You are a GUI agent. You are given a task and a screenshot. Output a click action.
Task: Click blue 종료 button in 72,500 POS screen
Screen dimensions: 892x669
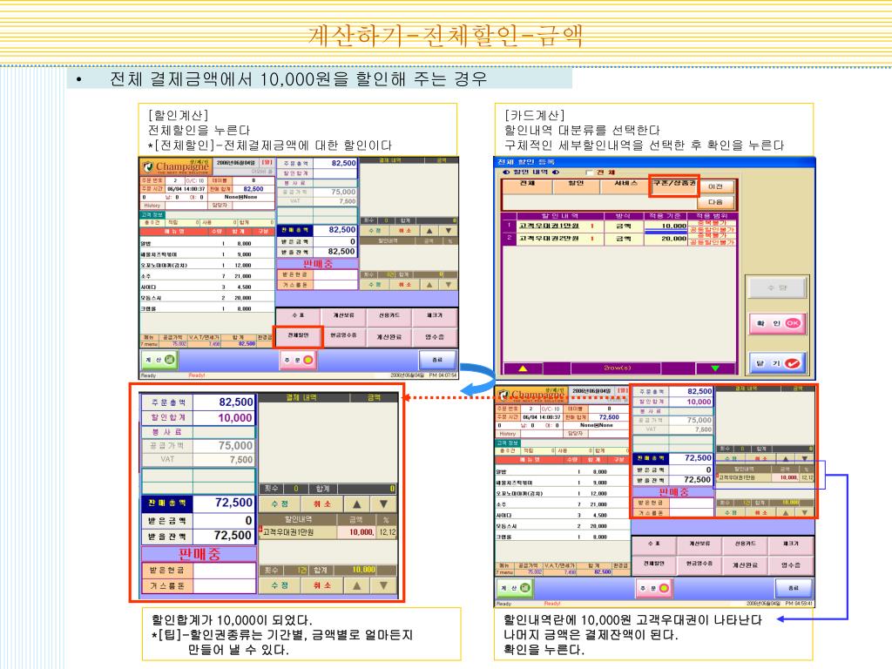pyautogui.click(x=794, y=588)
